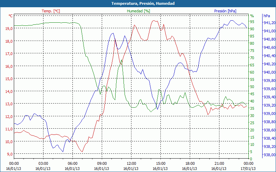The height and width of the screenshot is (172, 276).
Task: Click time label '21:00' on the time axis
Action: [x=219, y=164]
